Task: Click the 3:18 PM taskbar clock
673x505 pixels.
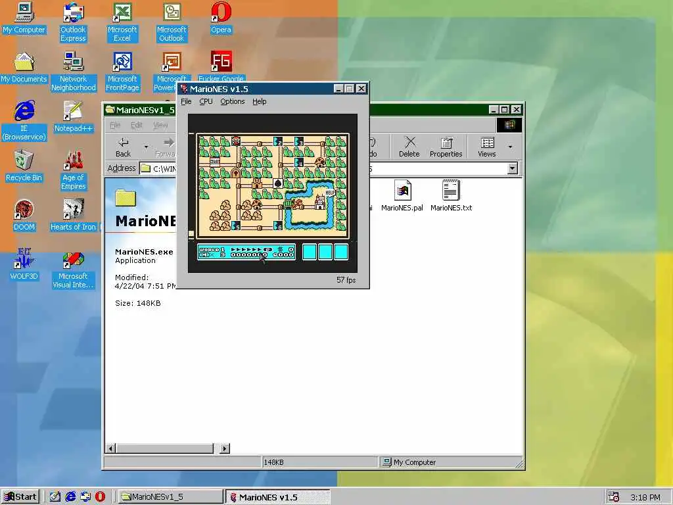Action: [x=645, y=497]
